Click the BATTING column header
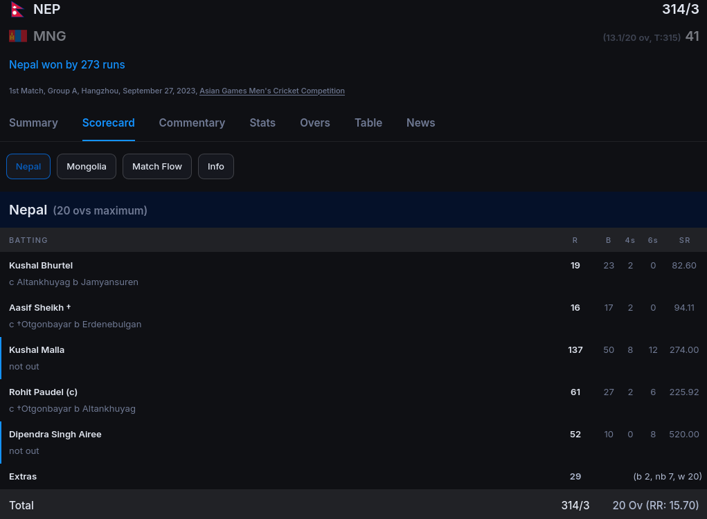 pos(28,240)
